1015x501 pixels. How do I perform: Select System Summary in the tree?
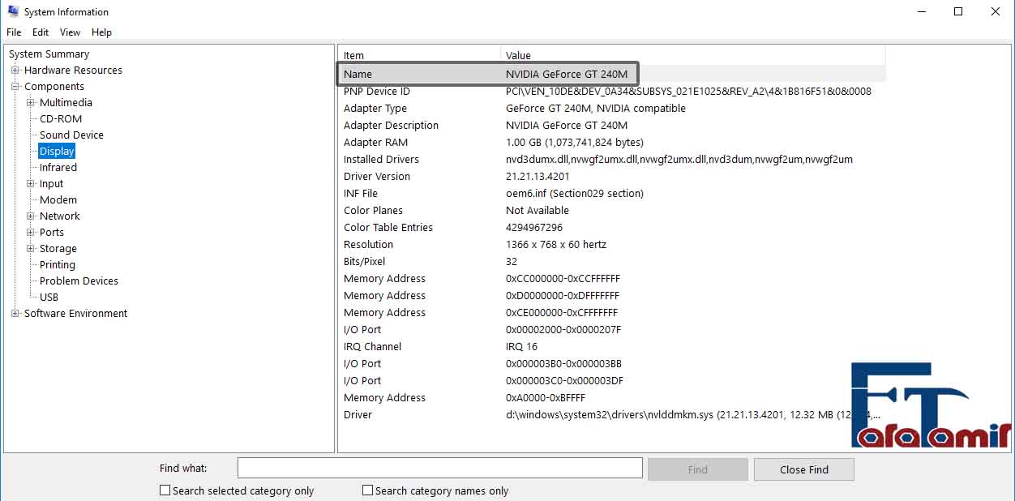point(49,54)
